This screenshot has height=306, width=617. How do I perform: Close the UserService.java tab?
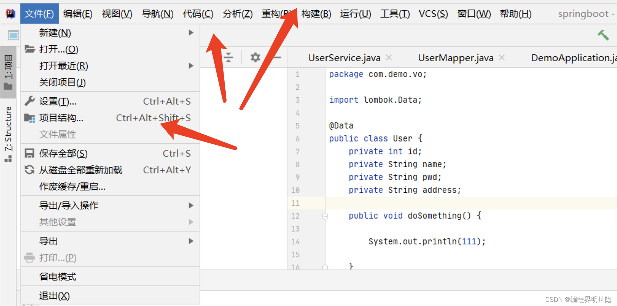click(389, 57)
